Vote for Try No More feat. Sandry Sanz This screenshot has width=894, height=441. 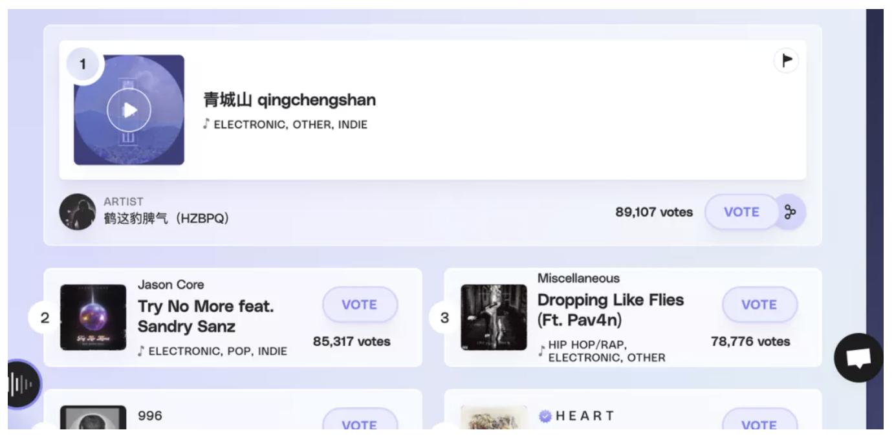(360, 305)
